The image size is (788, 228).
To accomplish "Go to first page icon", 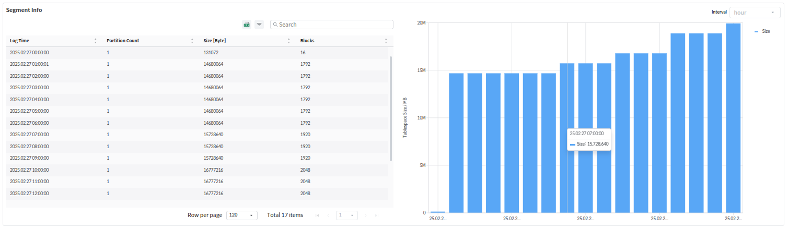I will [317, 215].
